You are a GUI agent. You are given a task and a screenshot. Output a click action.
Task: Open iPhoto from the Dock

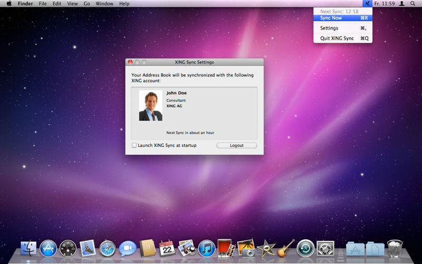pyautogui.click(x=246, y=248)
